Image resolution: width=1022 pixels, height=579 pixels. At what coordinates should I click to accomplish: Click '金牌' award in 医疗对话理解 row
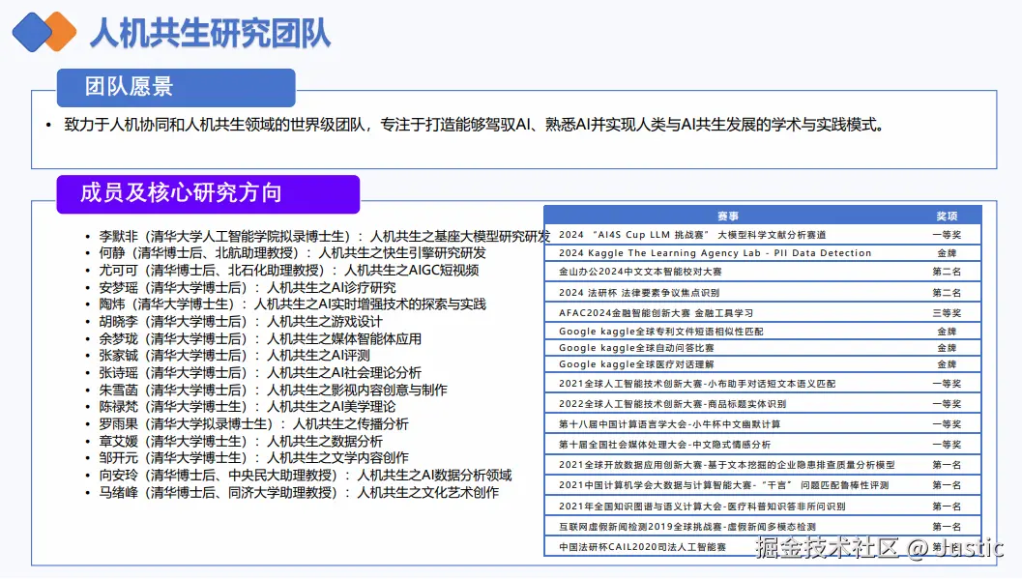947,364
